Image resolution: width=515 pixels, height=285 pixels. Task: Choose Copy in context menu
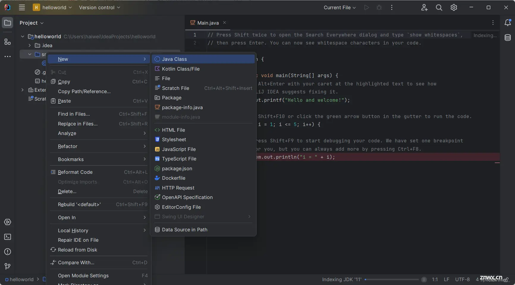coord(99,82)
